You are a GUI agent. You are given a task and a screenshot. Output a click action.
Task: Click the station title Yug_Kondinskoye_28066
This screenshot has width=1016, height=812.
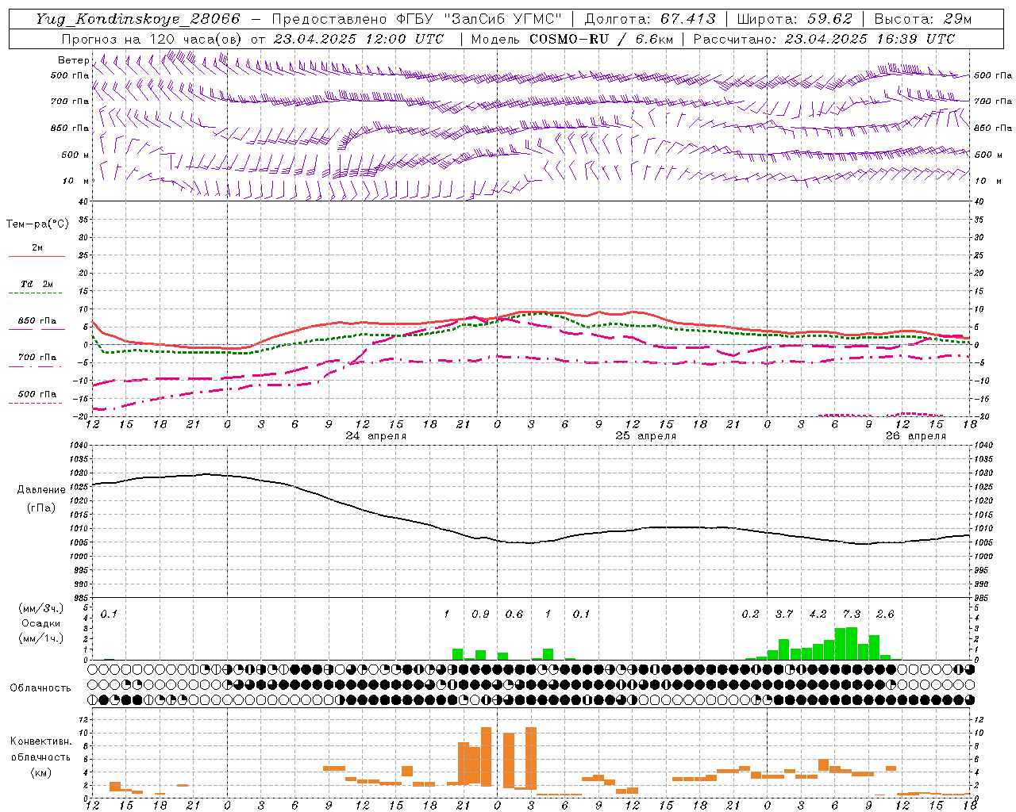tap(138, 19)
